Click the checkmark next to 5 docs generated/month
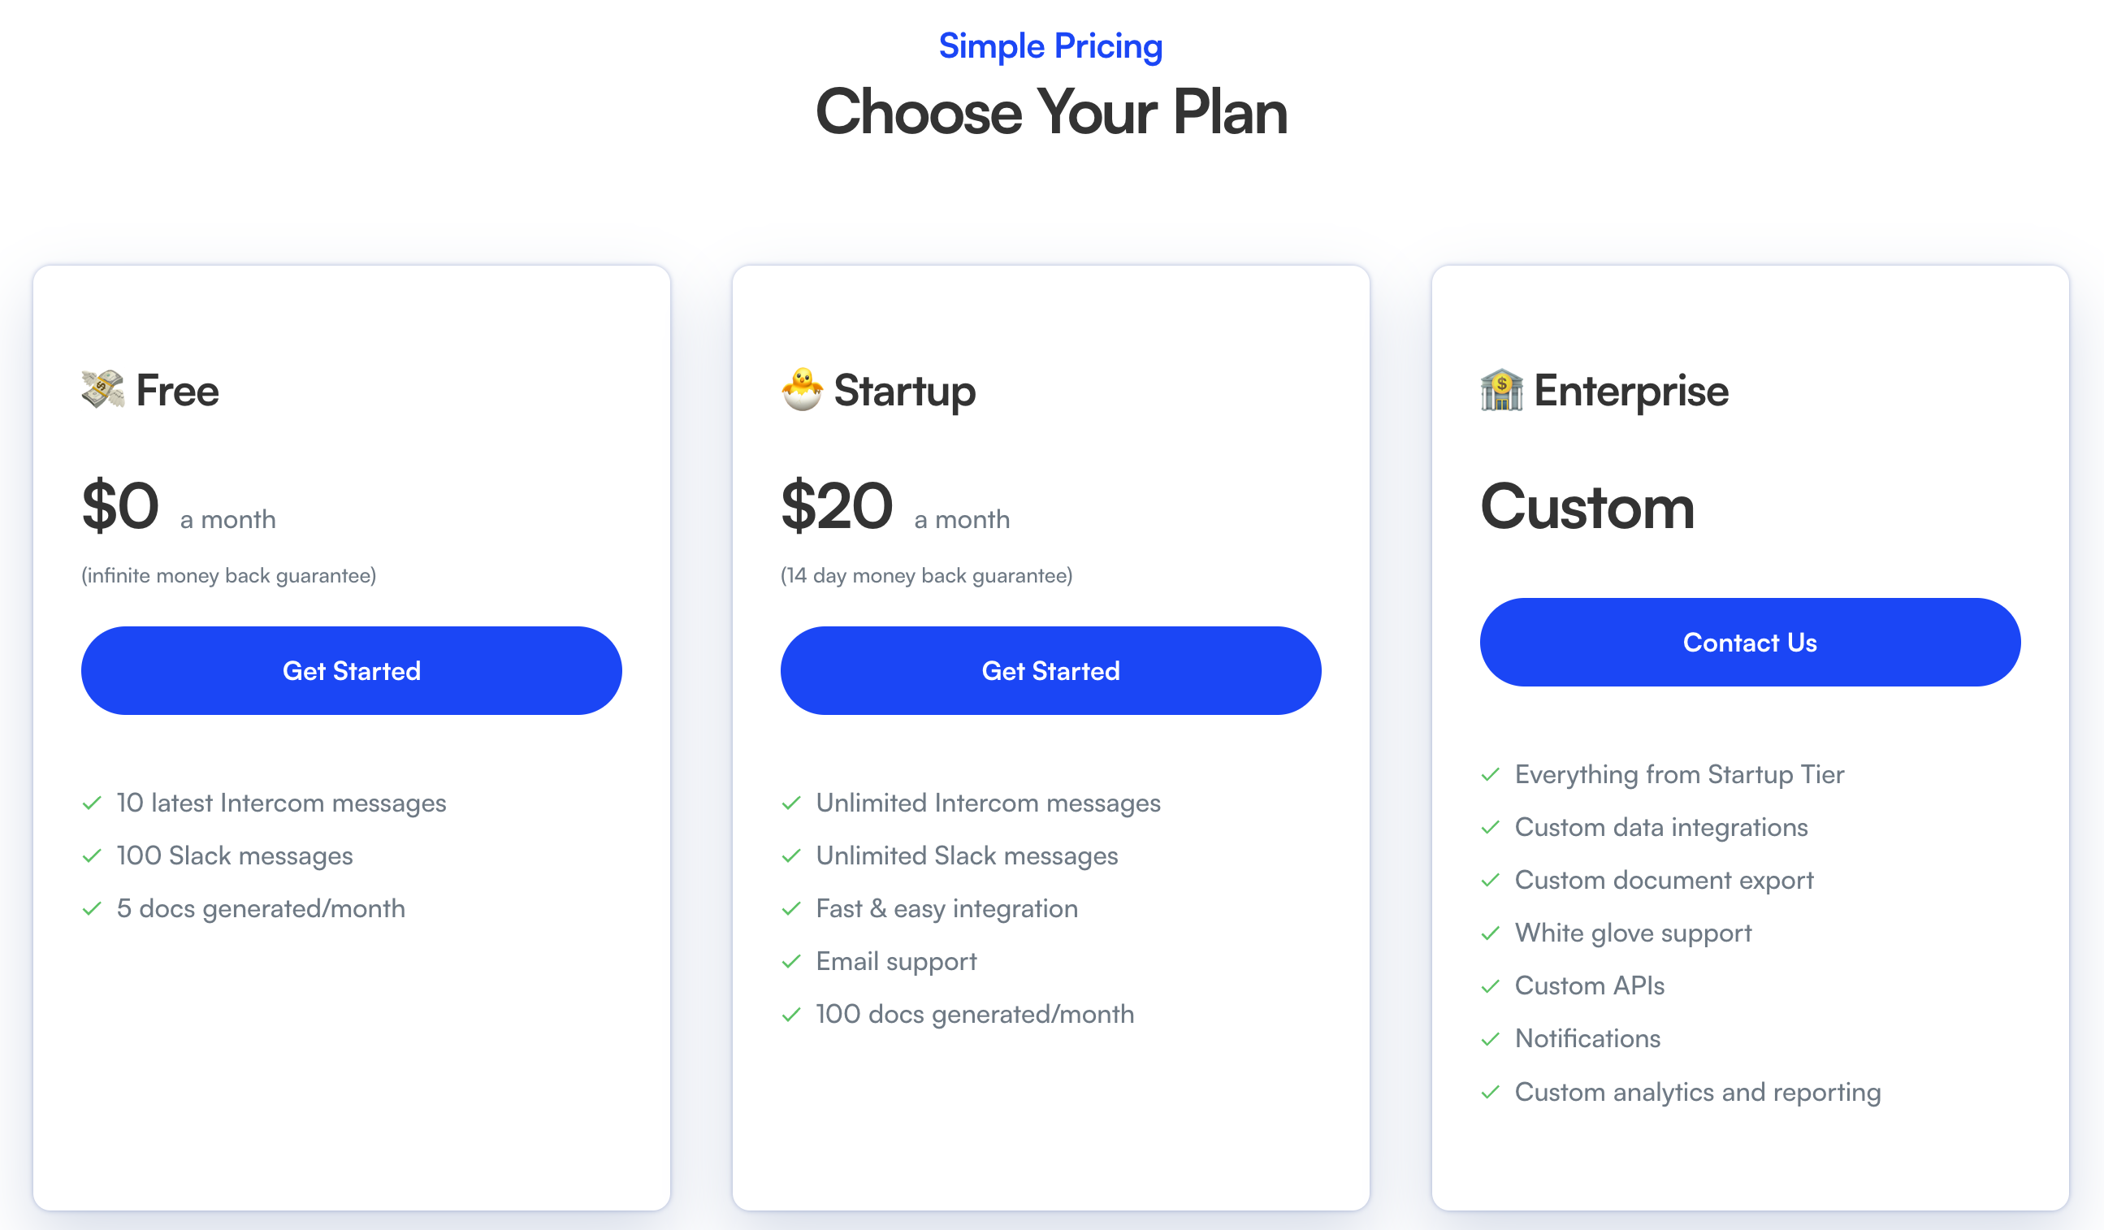The image size is (2104, 1230). coord(92,908)
